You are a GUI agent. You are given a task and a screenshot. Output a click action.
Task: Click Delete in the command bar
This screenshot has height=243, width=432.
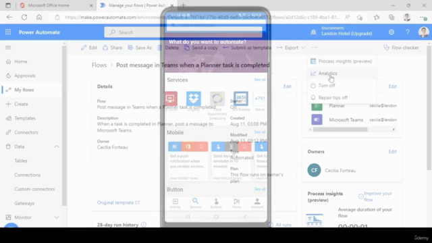click(168, 48)
